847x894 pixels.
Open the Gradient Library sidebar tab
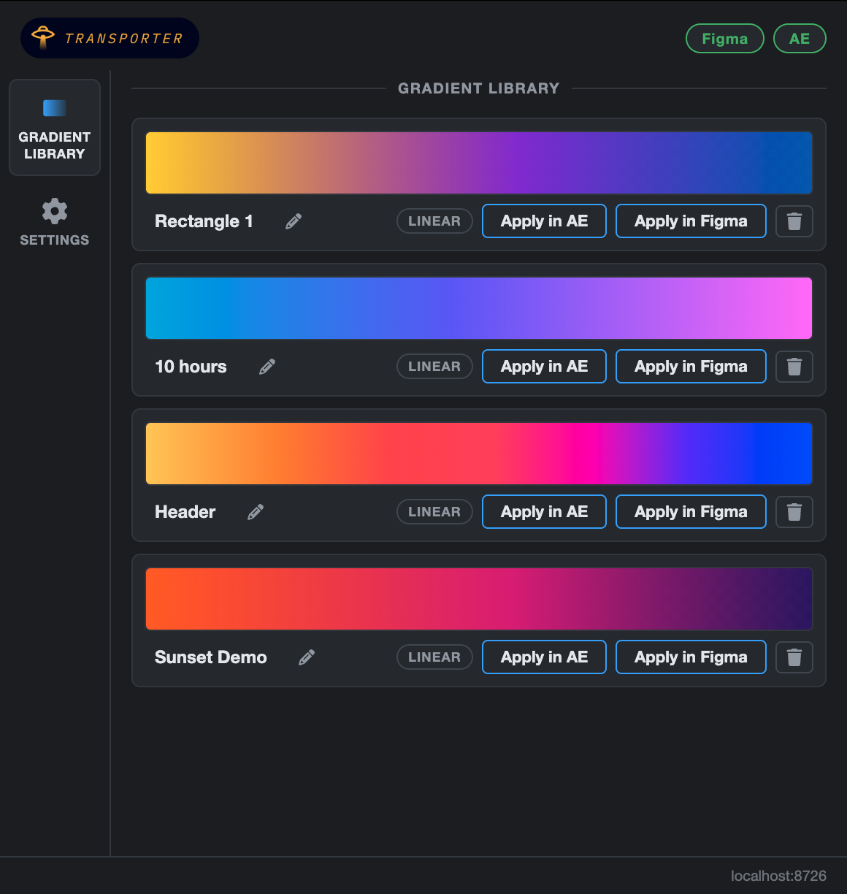click(55, 128)
